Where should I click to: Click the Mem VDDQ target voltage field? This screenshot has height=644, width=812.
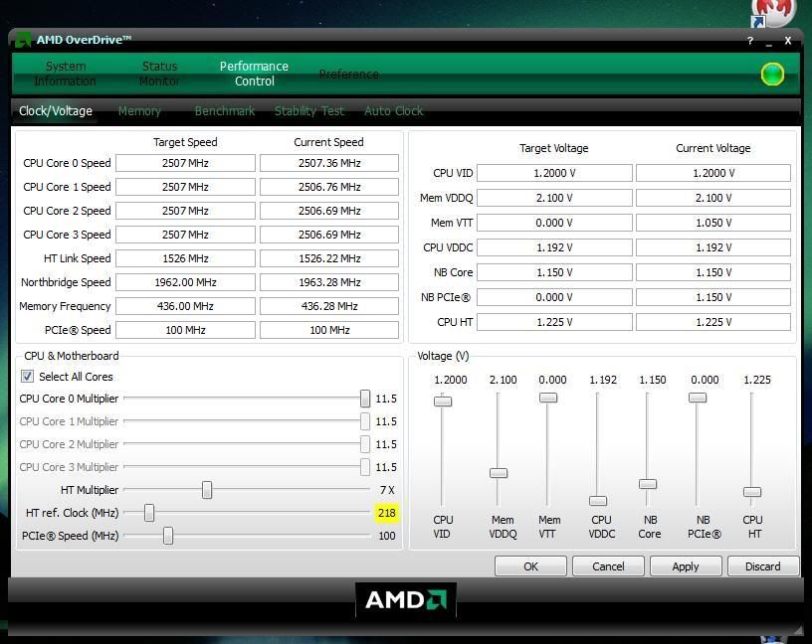tap(554, 198)
